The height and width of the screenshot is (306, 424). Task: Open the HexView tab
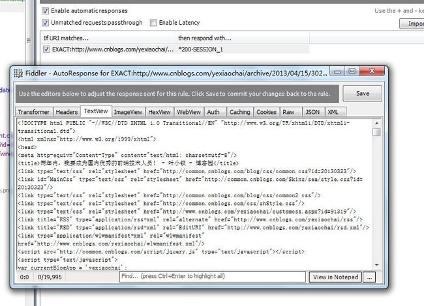tap(160, 112)
